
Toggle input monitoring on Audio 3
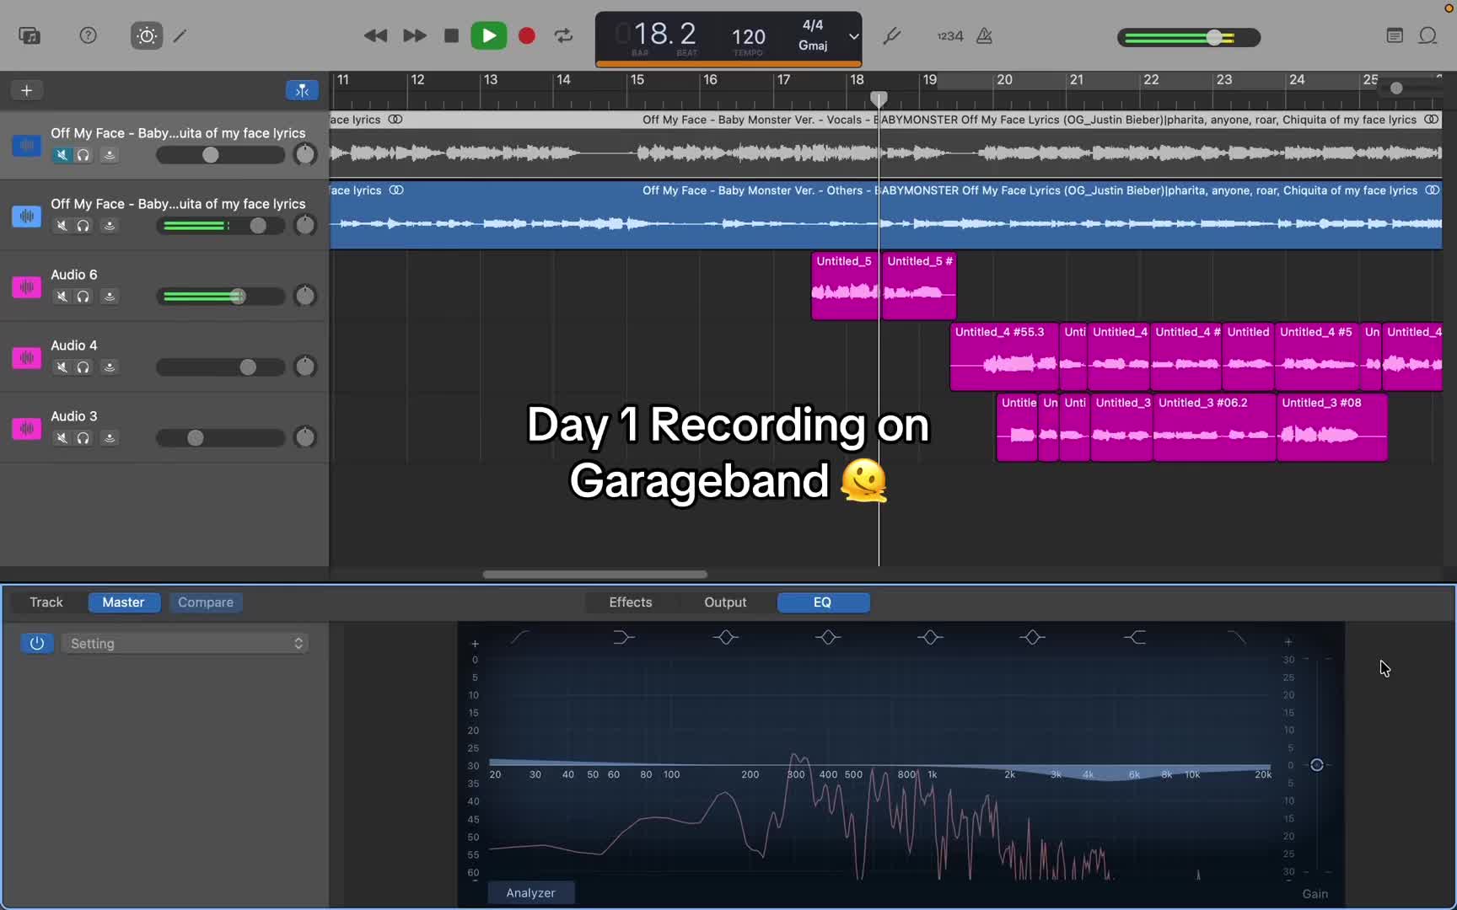point(109,438)
